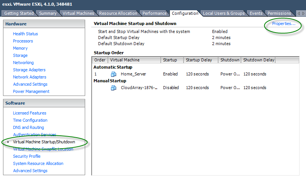Go to the Resource Allocation tab
The image size is (306, 182).
(x=118, y=13)
